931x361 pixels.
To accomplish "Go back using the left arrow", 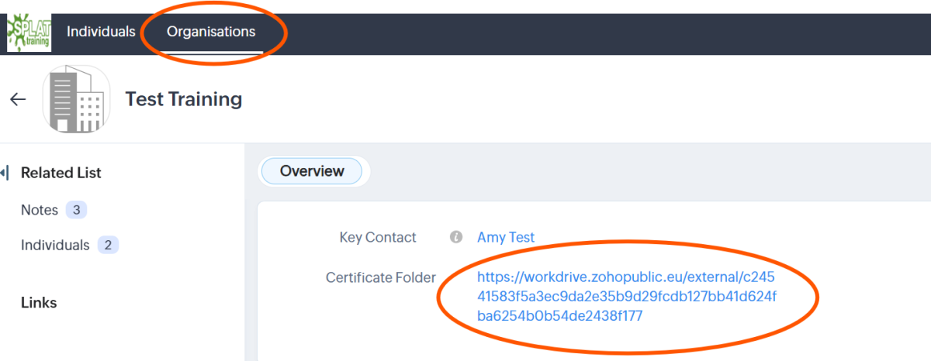I will click(17, 99).
